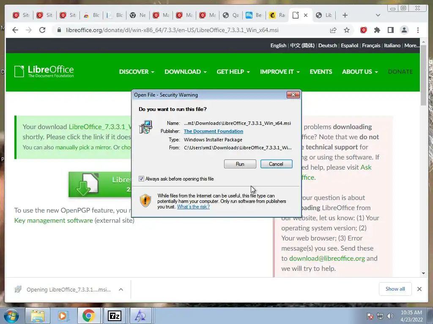Viewport: 433px width, 324px height.
Task: Switch site language to Chinese 中文 (简体)
Action: 302,46
